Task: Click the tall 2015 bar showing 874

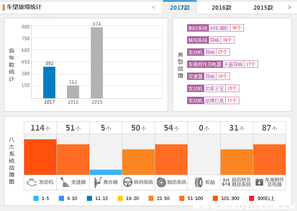Action: click(97, 62)
